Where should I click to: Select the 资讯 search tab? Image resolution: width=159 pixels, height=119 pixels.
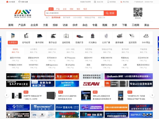(51, 9)
